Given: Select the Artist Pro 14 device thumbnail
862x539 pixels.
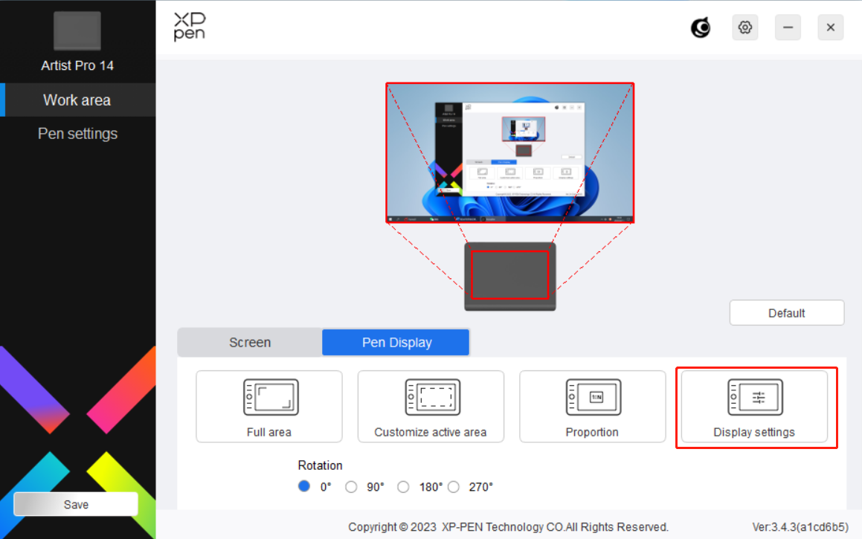Looking at the screenshot, I should coord(77,31).
